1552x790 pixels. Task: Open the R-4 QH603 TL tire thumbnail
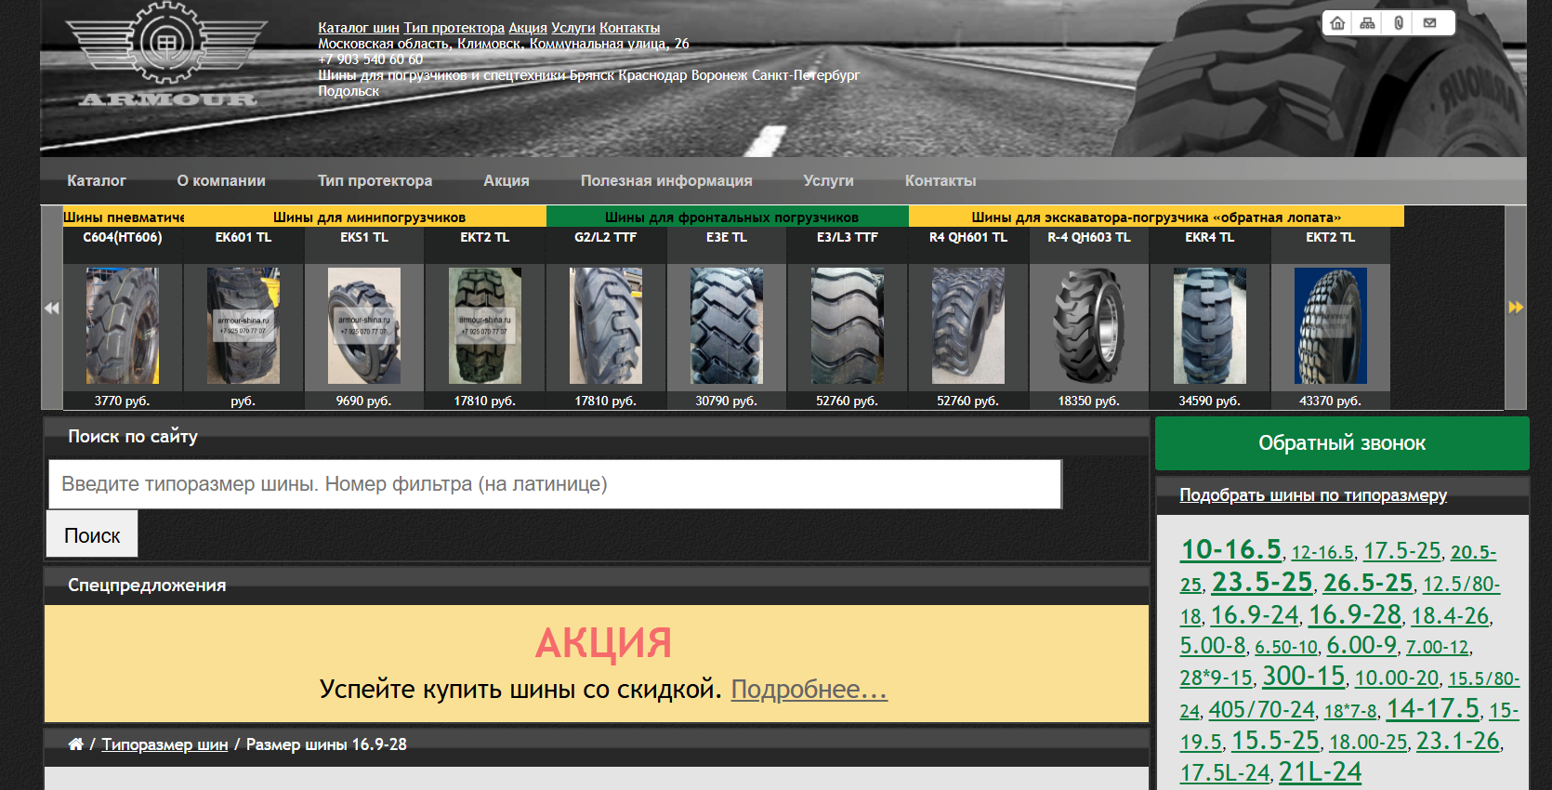(1088, 325)
